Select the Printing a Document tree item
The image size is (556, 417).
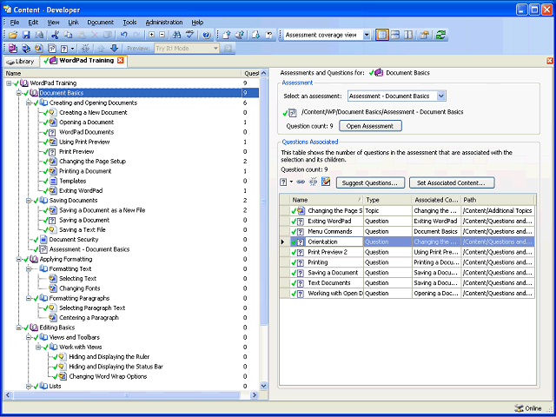[84, 171]
